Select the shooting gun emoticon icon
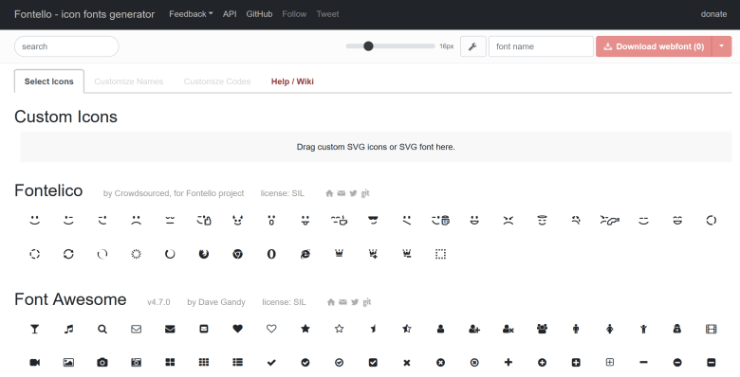This screenshot has height=377, width=740. [610, 220]
